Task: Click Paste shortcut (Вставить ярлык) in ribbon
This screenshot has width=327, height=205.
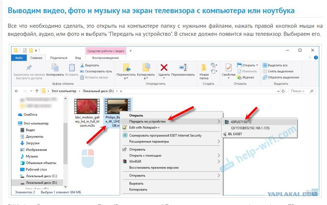Action: tap(94, 77)
